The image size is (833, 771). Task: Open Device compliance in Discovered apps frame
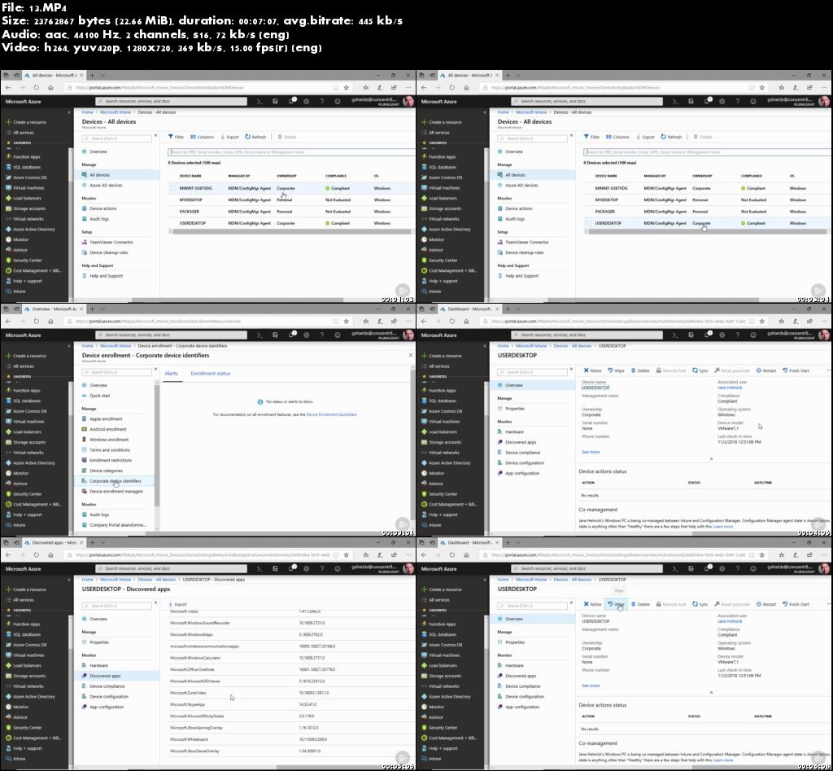point(107,686)
